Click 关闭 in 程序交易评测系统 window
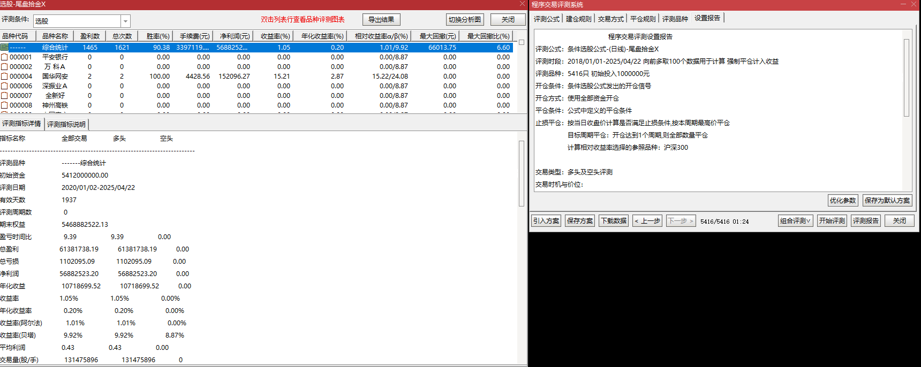This screenshot has height=367, width=921. (900, 221)
